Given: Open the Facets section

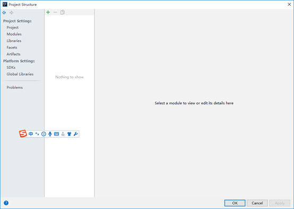Looking at the screenshot, I should (x=12, y=48).
